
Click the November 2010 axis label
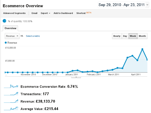point(28,74)
